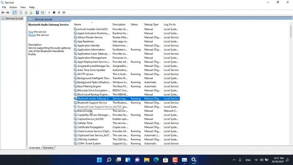This screenshot has height=165, width=293.
Task: Toggle Show/Hide Action Pane toolbar icon
Action: (43, 12)
